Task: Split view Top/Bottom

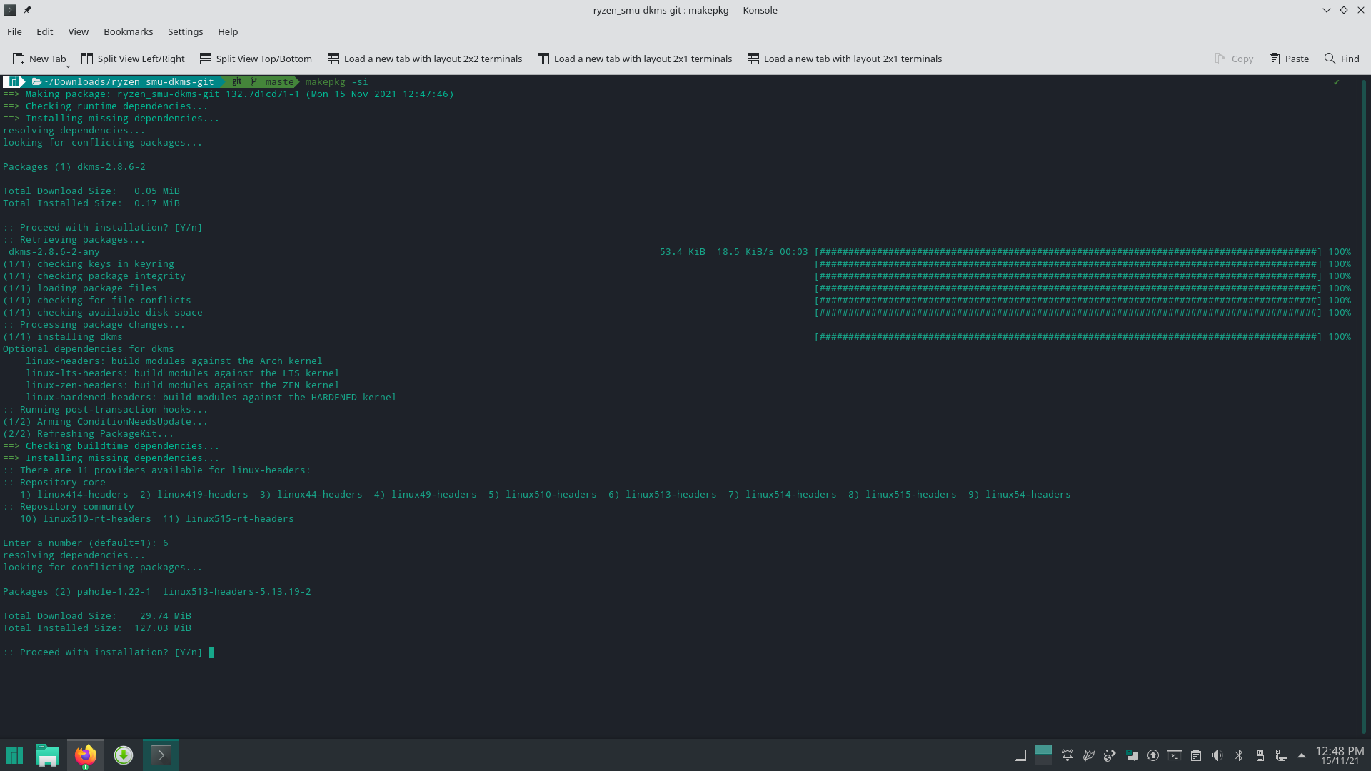Action: (256, 59)
